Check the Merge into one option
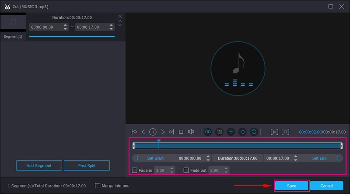The height and width of the screenshot is (194, 350). [x=98, y=186]
